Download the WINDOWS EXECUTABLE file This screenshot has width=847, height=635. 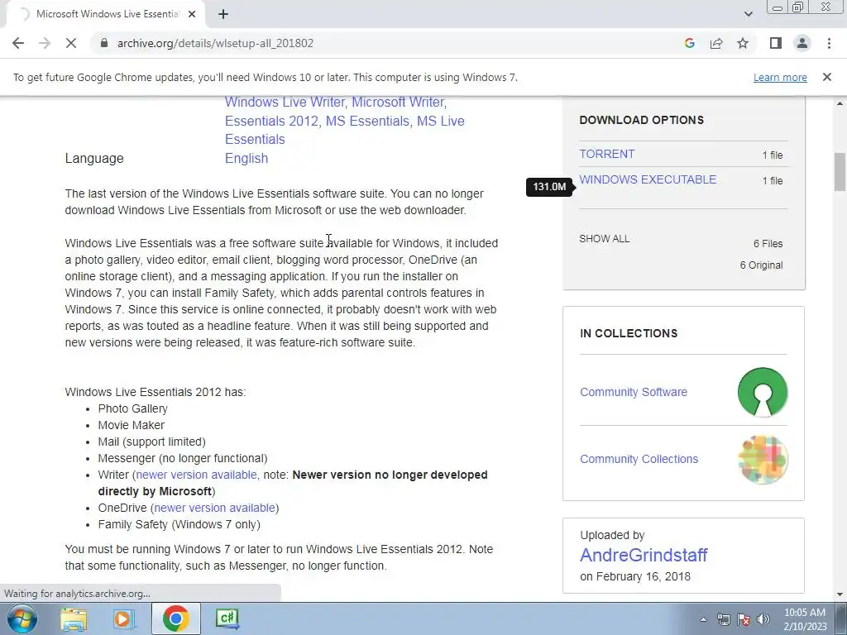[x=648, y=179]
